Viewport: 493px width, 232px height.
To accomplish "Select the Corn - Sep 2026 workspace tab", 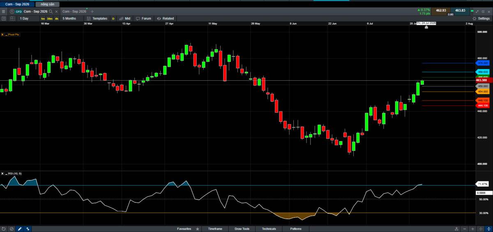I will point(17,4).
